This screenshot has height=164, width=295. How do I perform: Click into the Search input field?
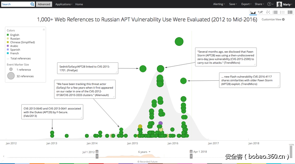[x=16, y=4]
